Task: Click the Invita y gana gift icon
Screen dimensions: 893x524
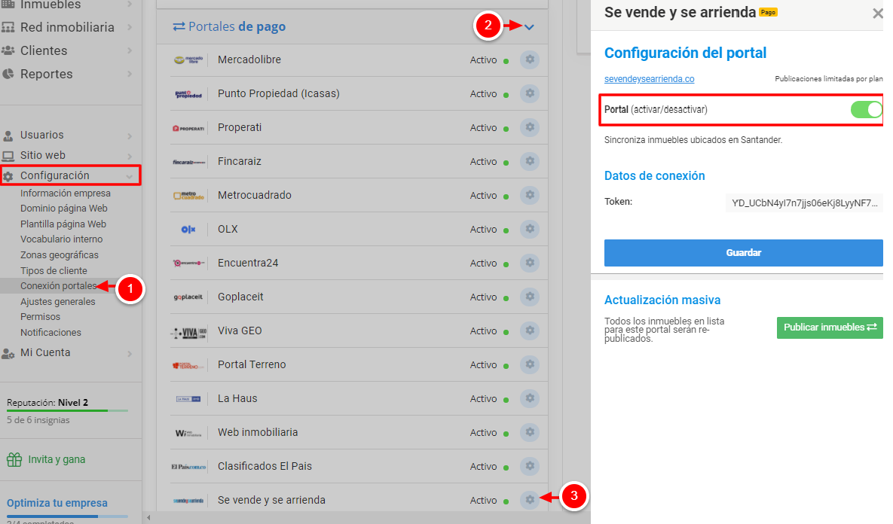Action: 14,459
